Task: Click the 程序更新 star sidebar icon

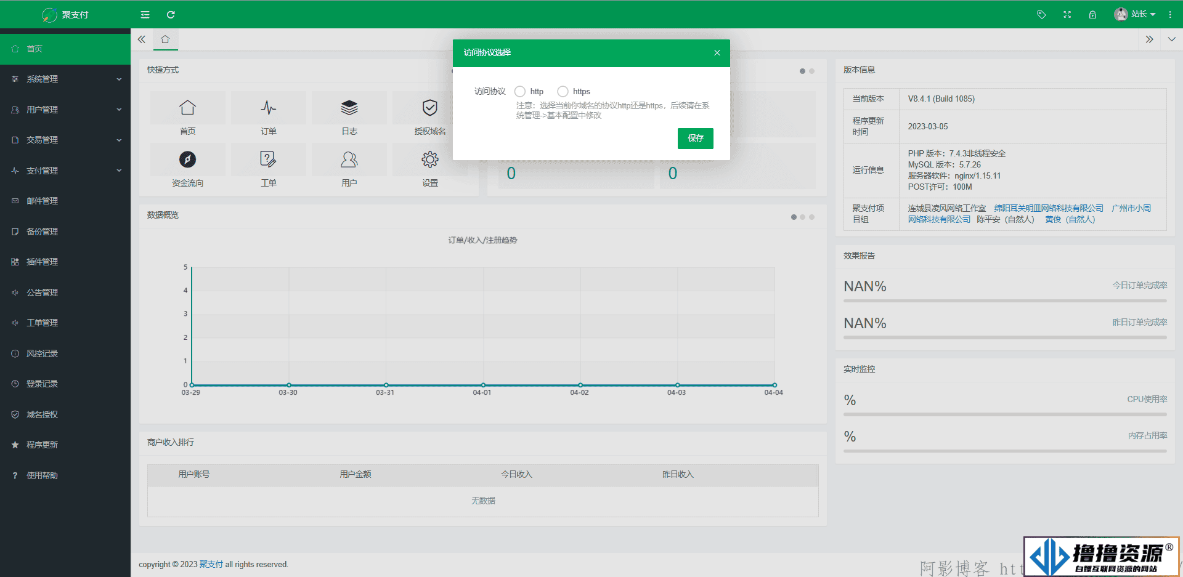Action: point(15,445)
